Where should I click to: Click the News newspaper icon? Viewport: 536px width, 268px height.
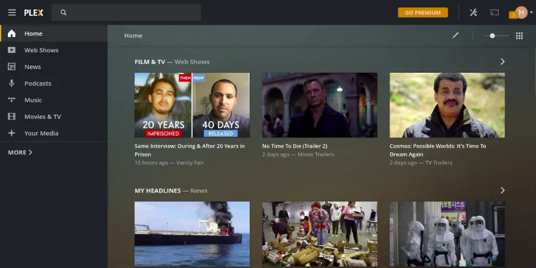point(12,66)
